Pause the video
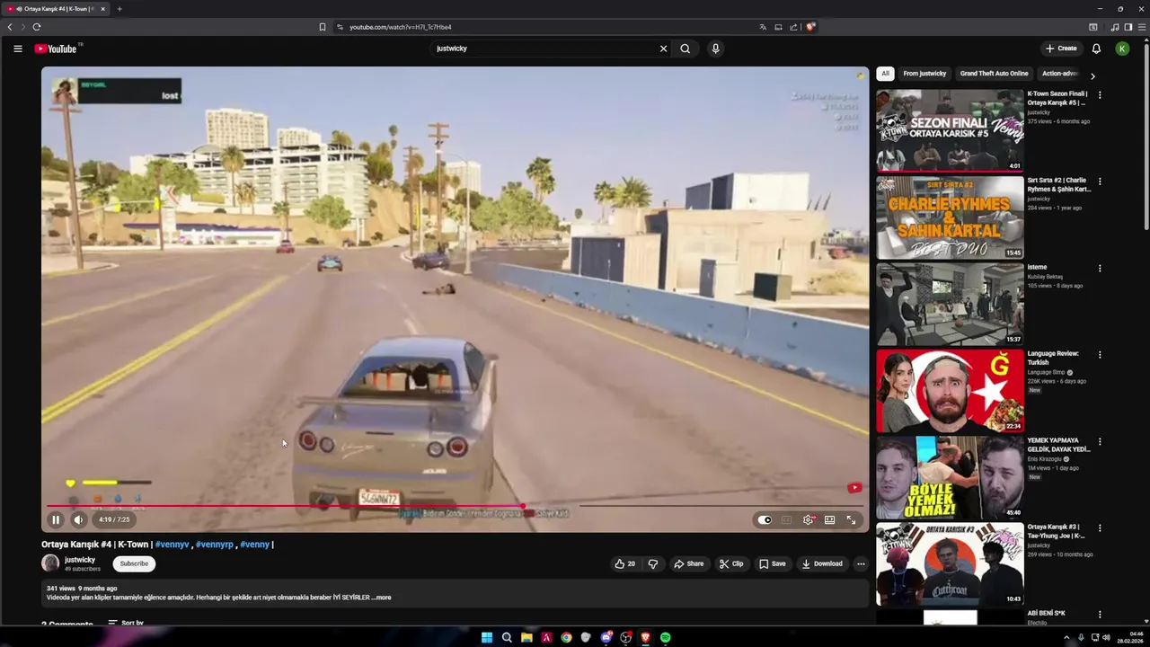Viewport: 1150px width, 647px height. (56, 519)
